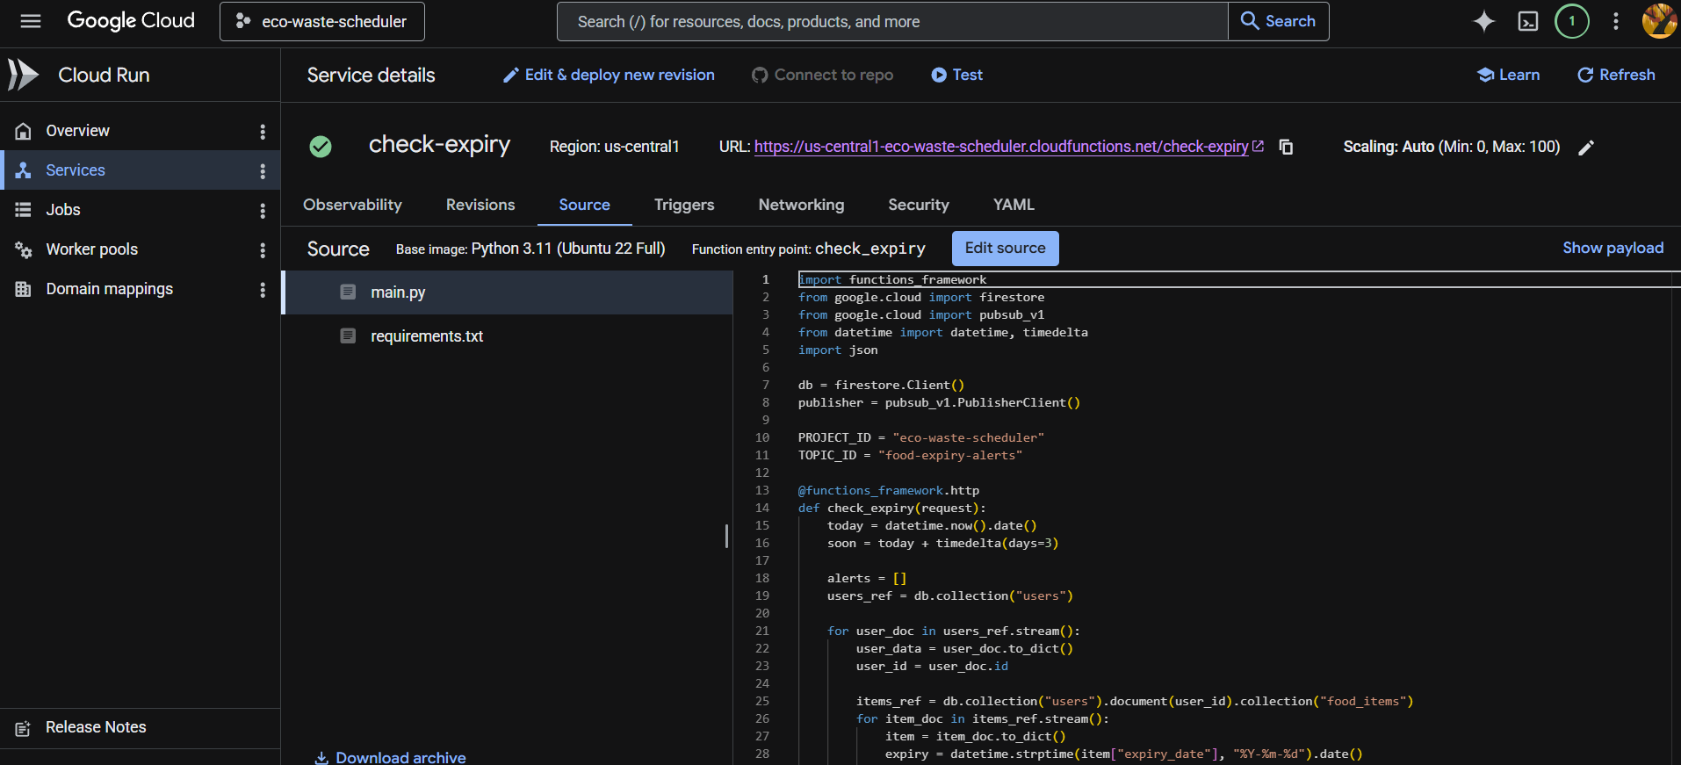Open user account avatar
This screenshot has height=765, width=1681.
pos(1659,21)
